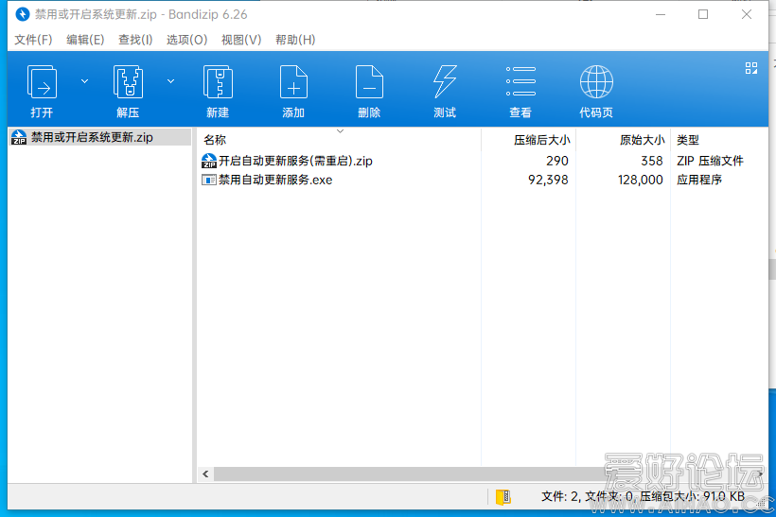Click the New archive (新建) icon
The height and width of the screenshot is (517, 776).
click(218, 82)
